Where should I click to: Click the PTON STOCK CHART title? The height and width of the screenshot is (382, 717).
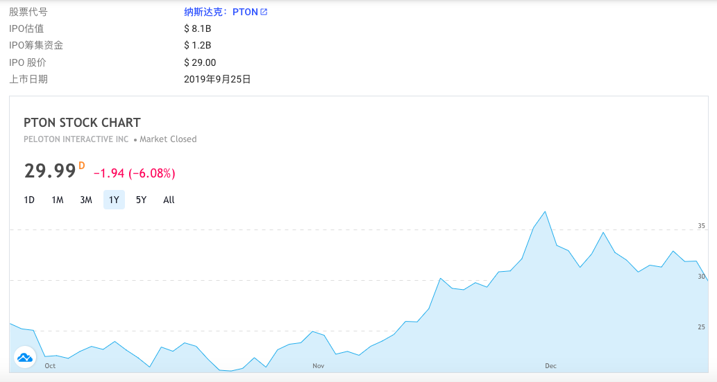click(83, 123)
